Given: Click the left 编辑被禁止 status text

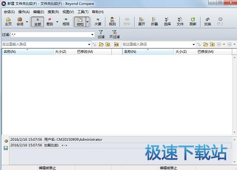Looking at the screenshot, I should pos(47,168).
